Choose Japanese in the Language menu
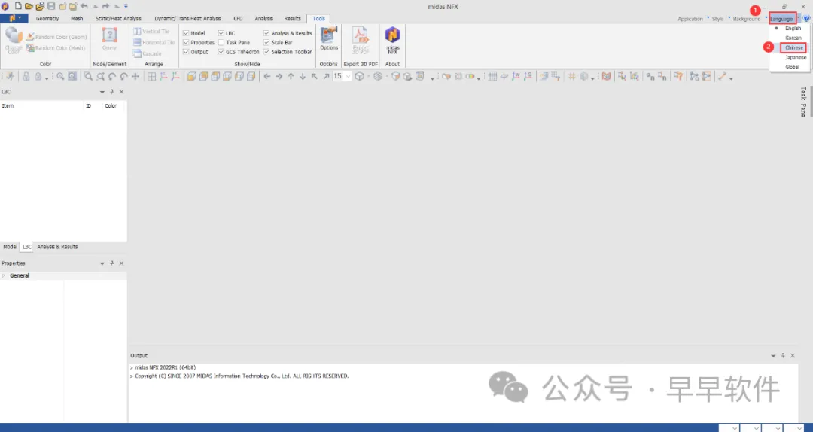The image size is (813, 432). coord(795,57)
